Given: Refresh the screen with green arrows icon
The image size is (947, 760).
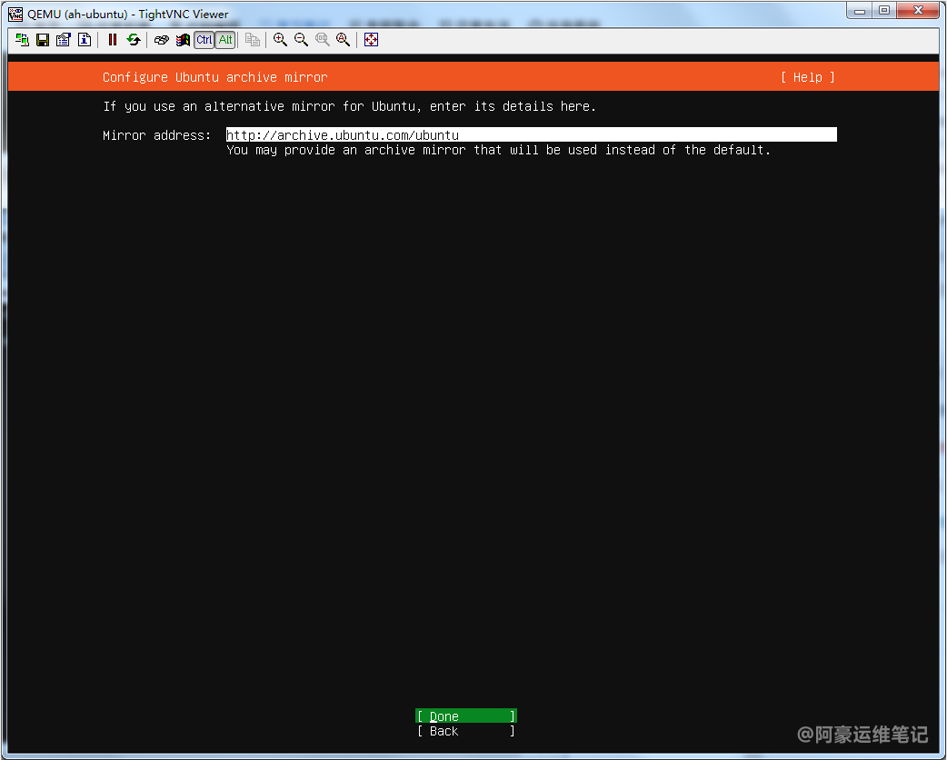Looking at the screenshot, I should [x=134, y=40].
